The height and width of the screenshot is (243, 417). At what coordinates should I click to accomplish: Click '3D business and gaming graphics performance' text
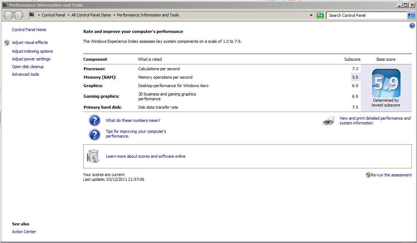pos(167,97)
